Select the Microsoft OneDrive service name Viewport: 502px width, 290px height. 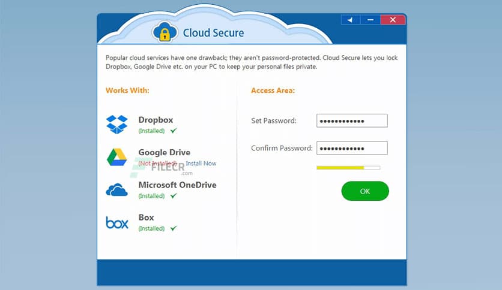(177, 185)
